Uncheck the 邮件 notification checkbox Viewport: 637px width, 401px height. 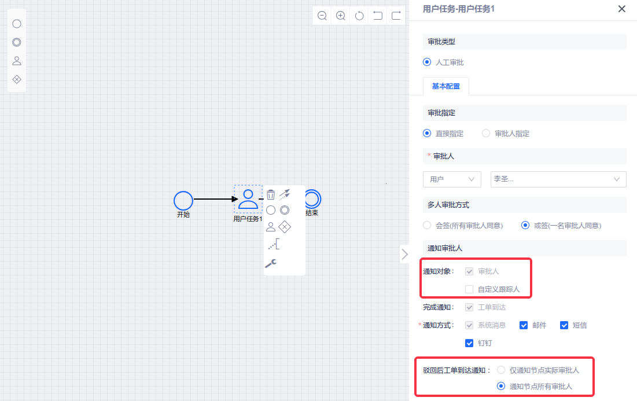[x=524, y=325]
